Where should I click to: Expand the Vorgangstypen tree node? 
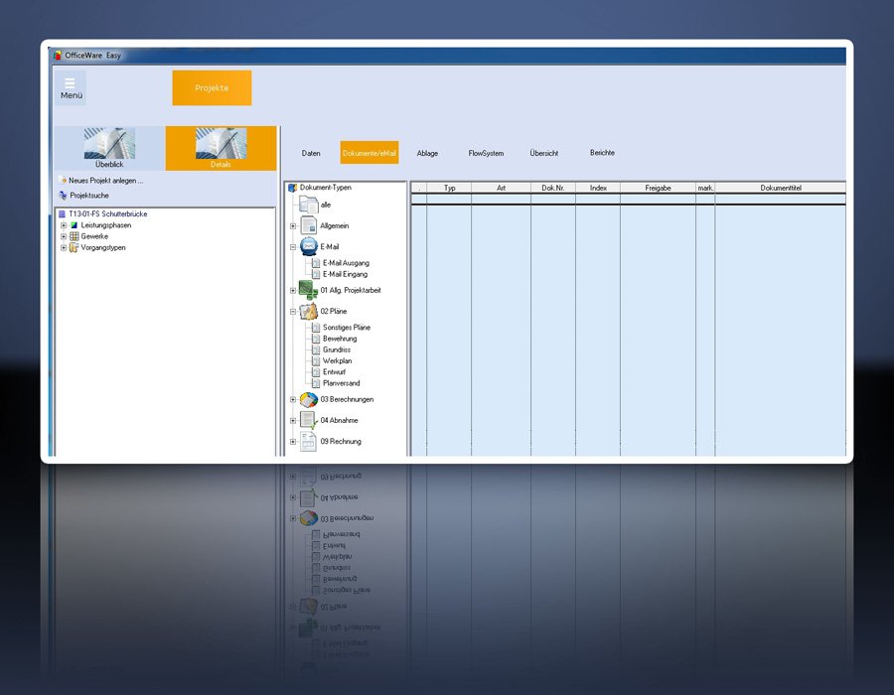tap(64, 248)
